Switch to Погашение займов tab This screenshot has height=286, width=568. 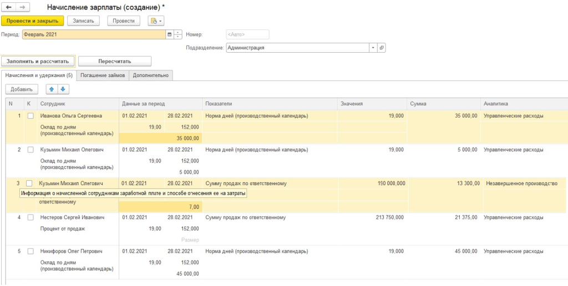click(x=103, y=75)
